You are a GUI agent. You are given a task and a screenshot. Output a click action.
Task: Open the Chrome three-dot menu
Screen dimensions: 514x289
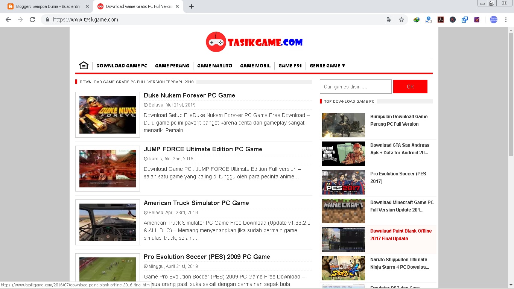tap(506, 20)
